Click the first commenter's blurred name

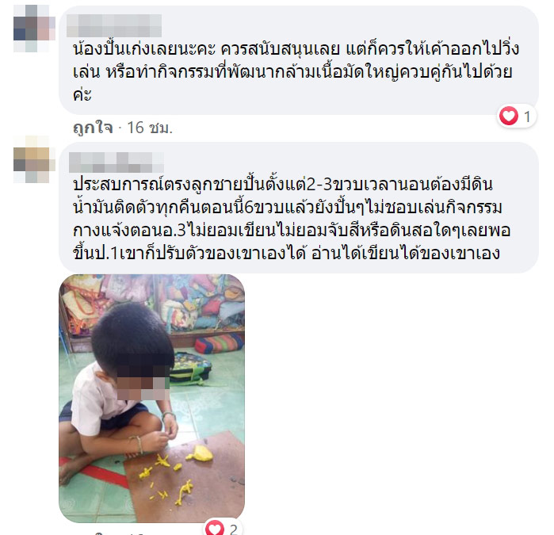[114, 25]
